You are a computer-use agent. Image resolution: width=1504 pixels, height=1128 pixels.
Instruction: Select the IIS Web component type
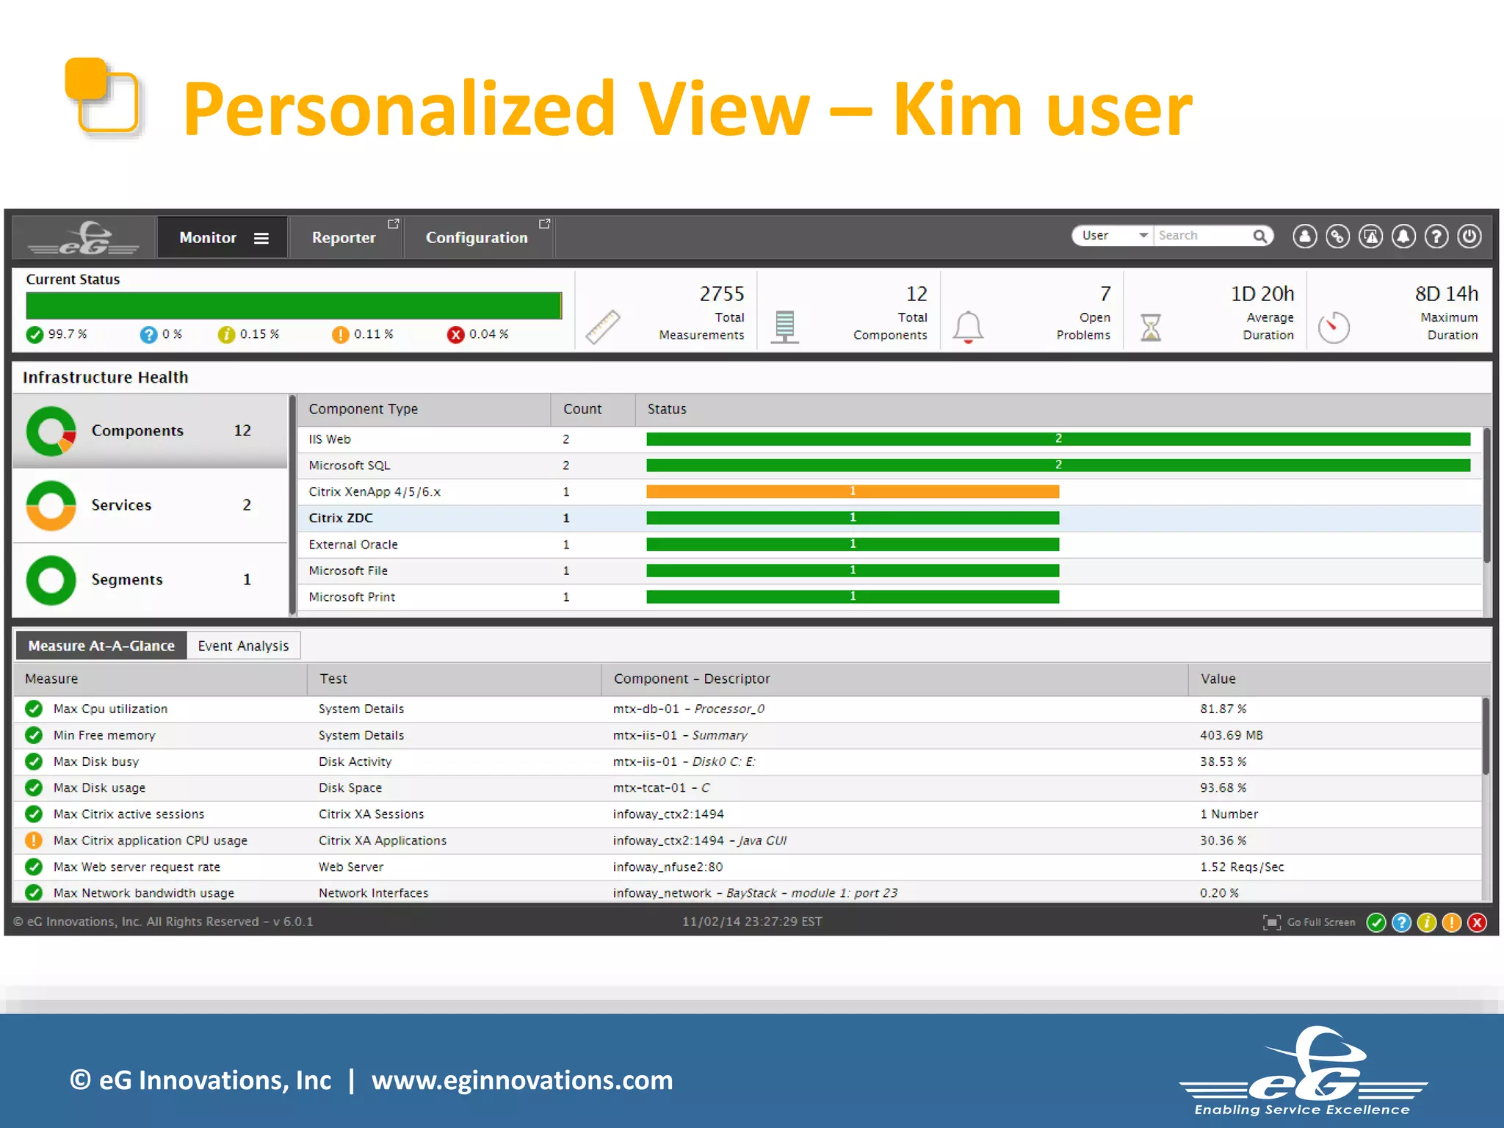[330, 439]
